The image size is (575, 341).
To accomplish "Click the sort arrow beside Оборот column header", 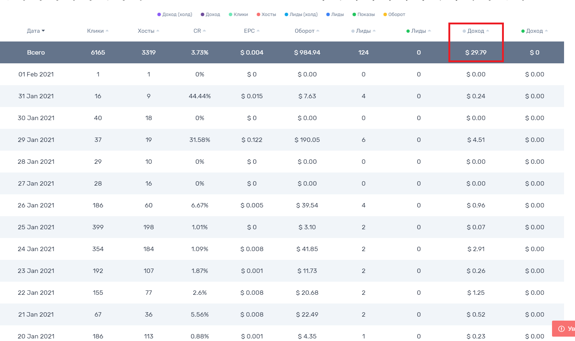I will pos(318,31).
